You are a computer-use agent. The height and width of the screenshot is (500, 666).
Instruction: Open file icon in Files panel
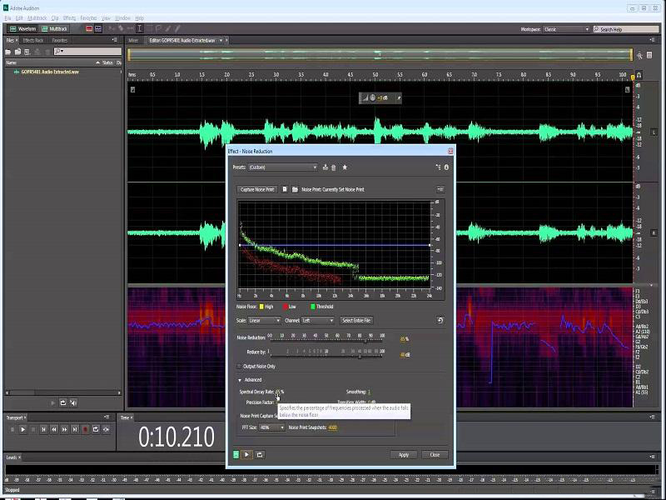[8, 52]
